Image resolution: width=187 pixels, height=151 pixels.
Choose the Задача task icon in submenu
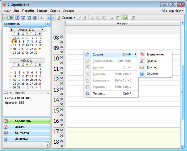pyautogui.click(x=142, y=61)
